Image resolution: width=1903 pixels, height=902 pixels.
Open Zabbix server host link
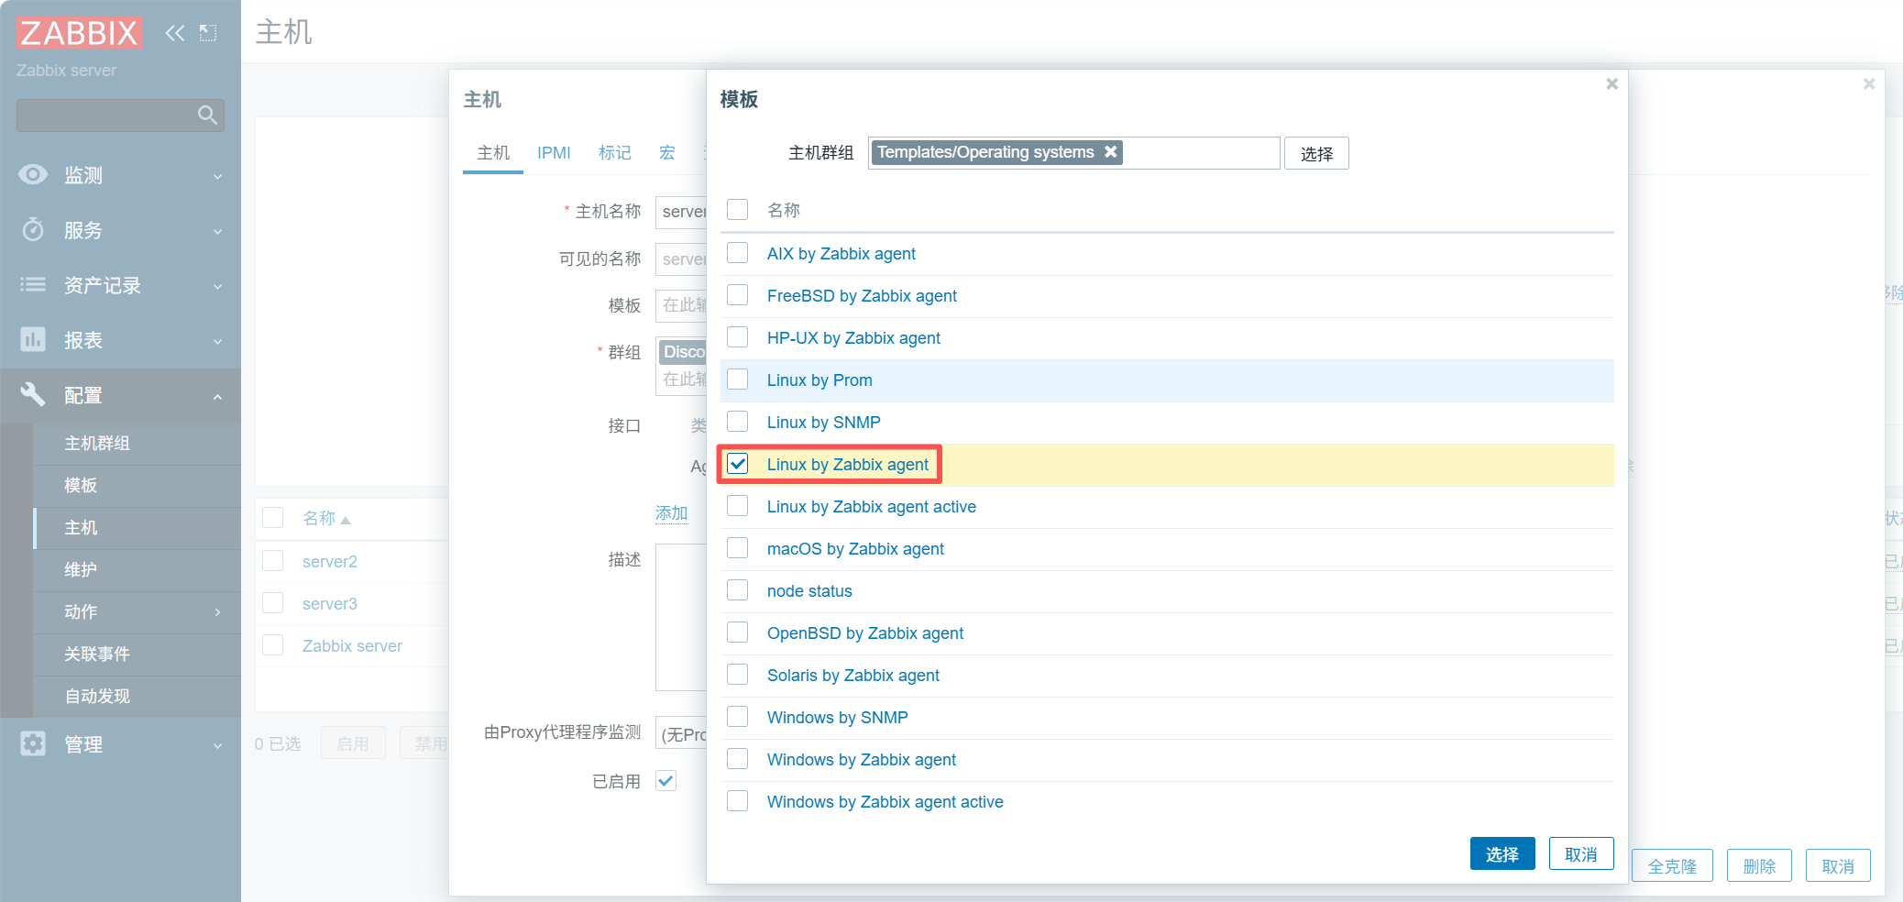point(352,646)
